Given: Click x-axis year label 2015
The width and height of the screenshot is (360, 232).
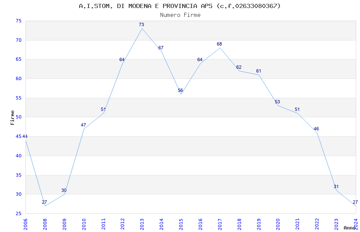Looking at the screenshot, I should (181, 224).
